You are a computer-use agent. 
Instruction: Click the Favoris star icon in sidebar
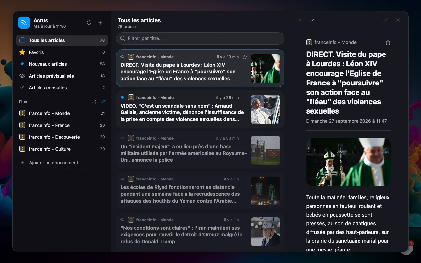[x=22, y=52]
